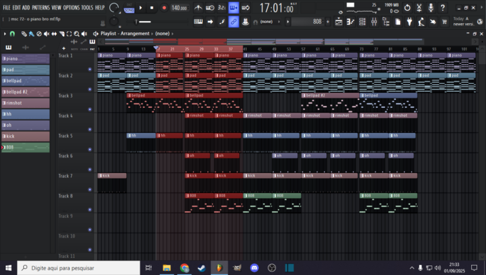Click the metronome icon in top toolbar
This screenshot has width=486, height=275.
198,7
